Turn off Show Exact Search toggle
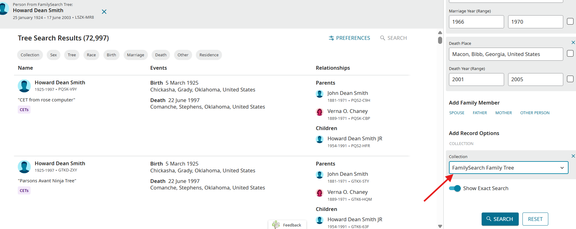The height and width of the screenshot is (229, 576). tap(455, 188)
